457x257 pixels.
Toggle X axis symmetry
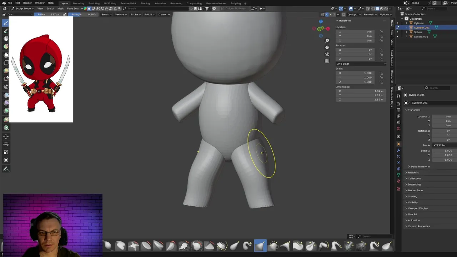point(327,14)
